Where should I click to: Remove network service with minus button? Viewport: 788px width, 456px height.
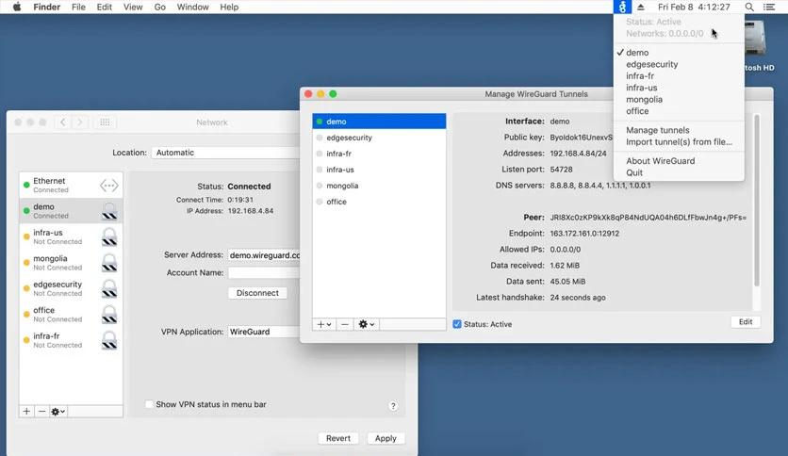(41, 412)
